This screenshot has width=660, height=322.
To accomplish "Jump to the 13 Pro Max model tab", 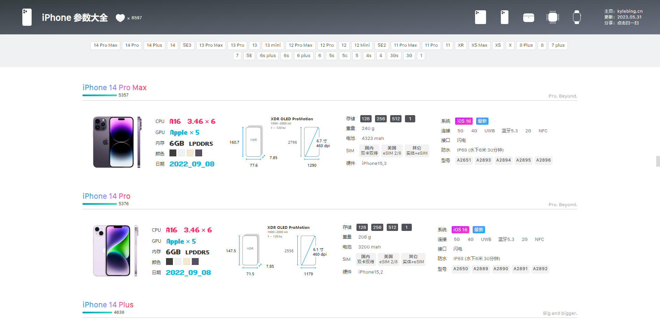I will [211, 45].
